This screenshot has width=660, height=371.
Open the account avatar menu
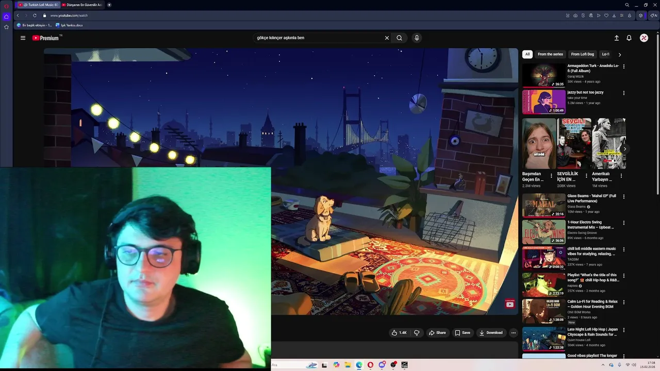[644, 38]
